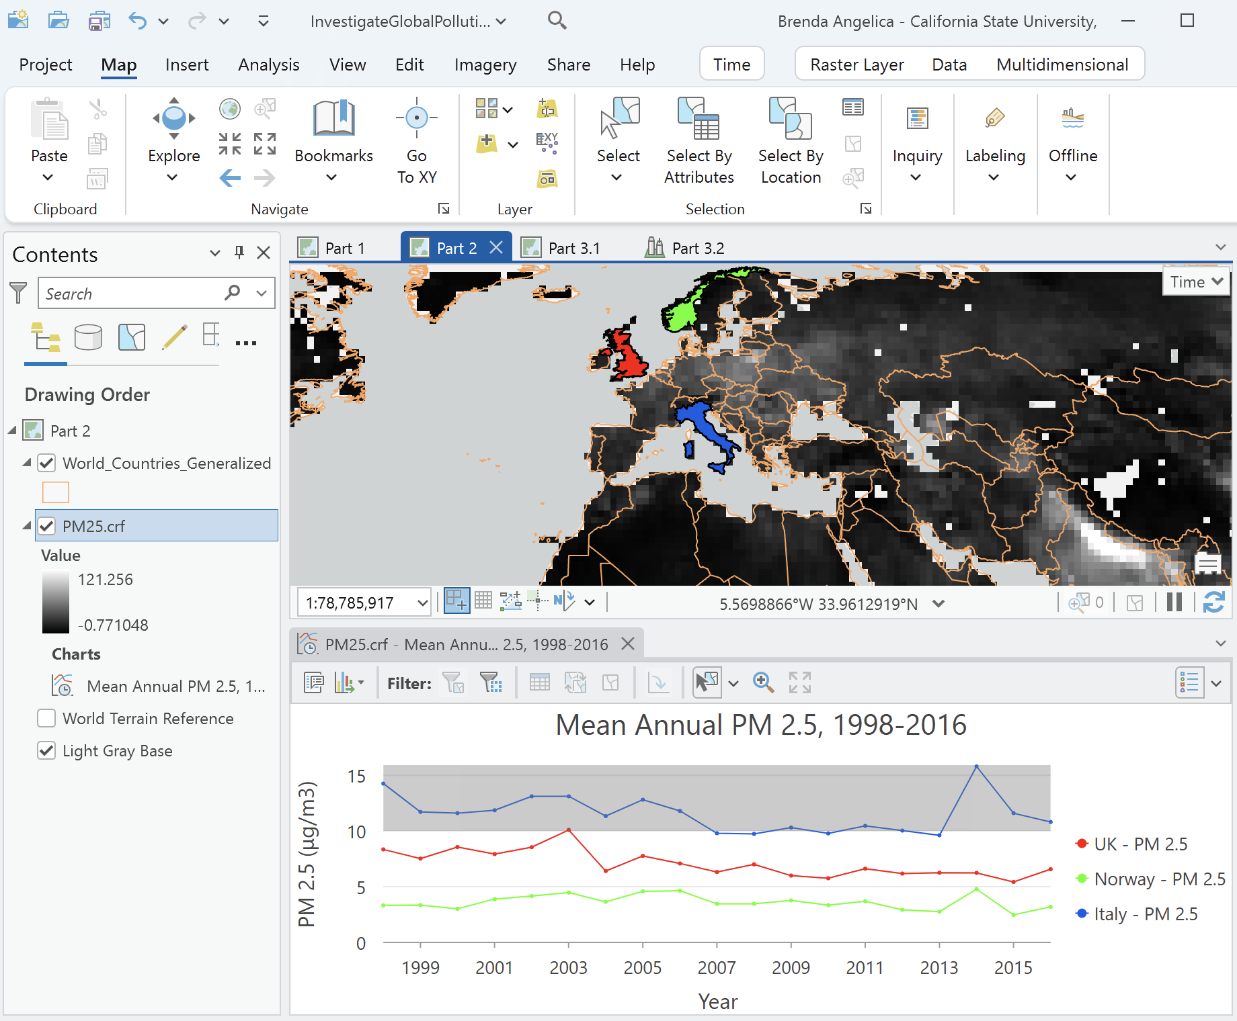Collapse the Part 2 map tree node
This screenshot has height=1021, width=1237.
click(x=12, y=431)
